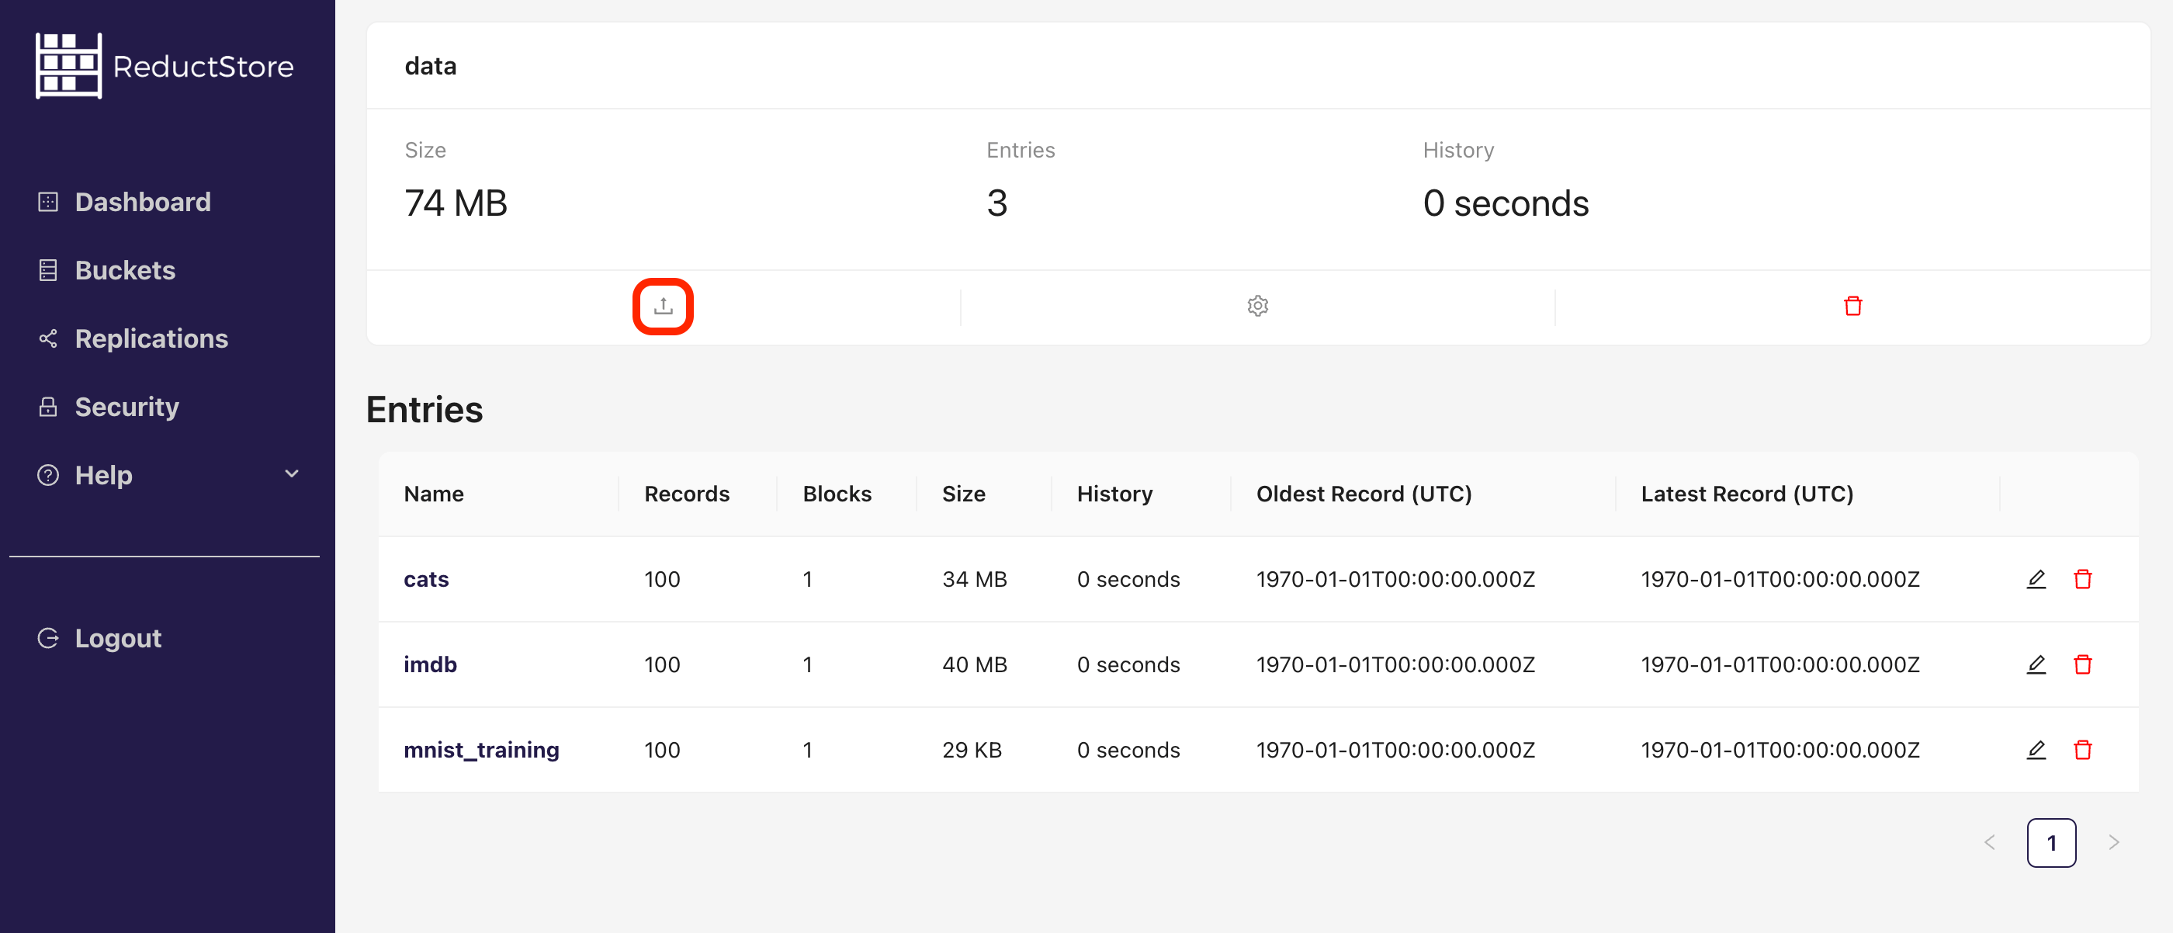Image resolution: width=2173 pixels, height=933 pixels.
Task: Rename the imdb entry using the pencil icon
Action: click(2036, 664)
